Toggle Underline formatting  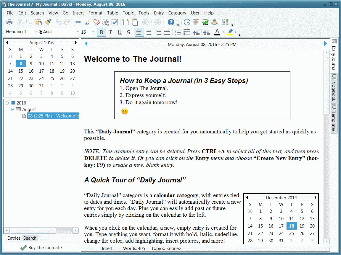[x=120, y=32]
